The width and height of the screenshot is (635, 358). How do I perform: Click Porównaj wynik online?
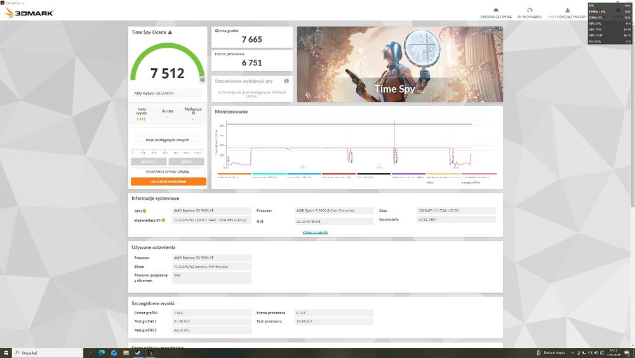coord(167,172)
